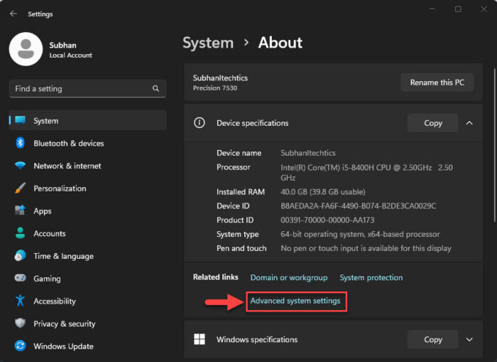
Task: Click the vertical scrollbar on right edge
Action: click(494, 145)
